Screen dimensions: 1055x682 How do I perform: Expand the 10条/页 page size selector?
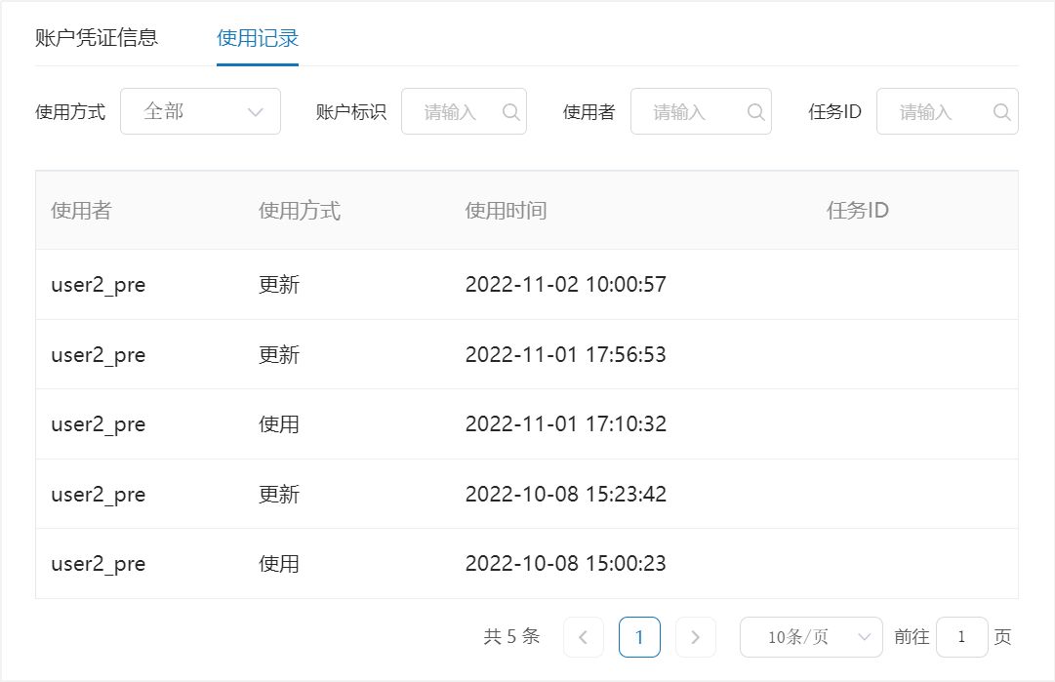[x=811, y=637]
